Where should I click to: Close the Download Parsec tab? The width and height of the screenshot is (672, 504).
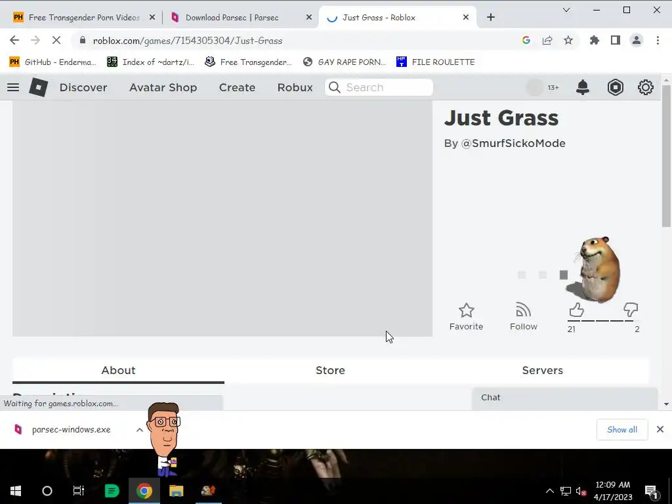pos(309,18)
